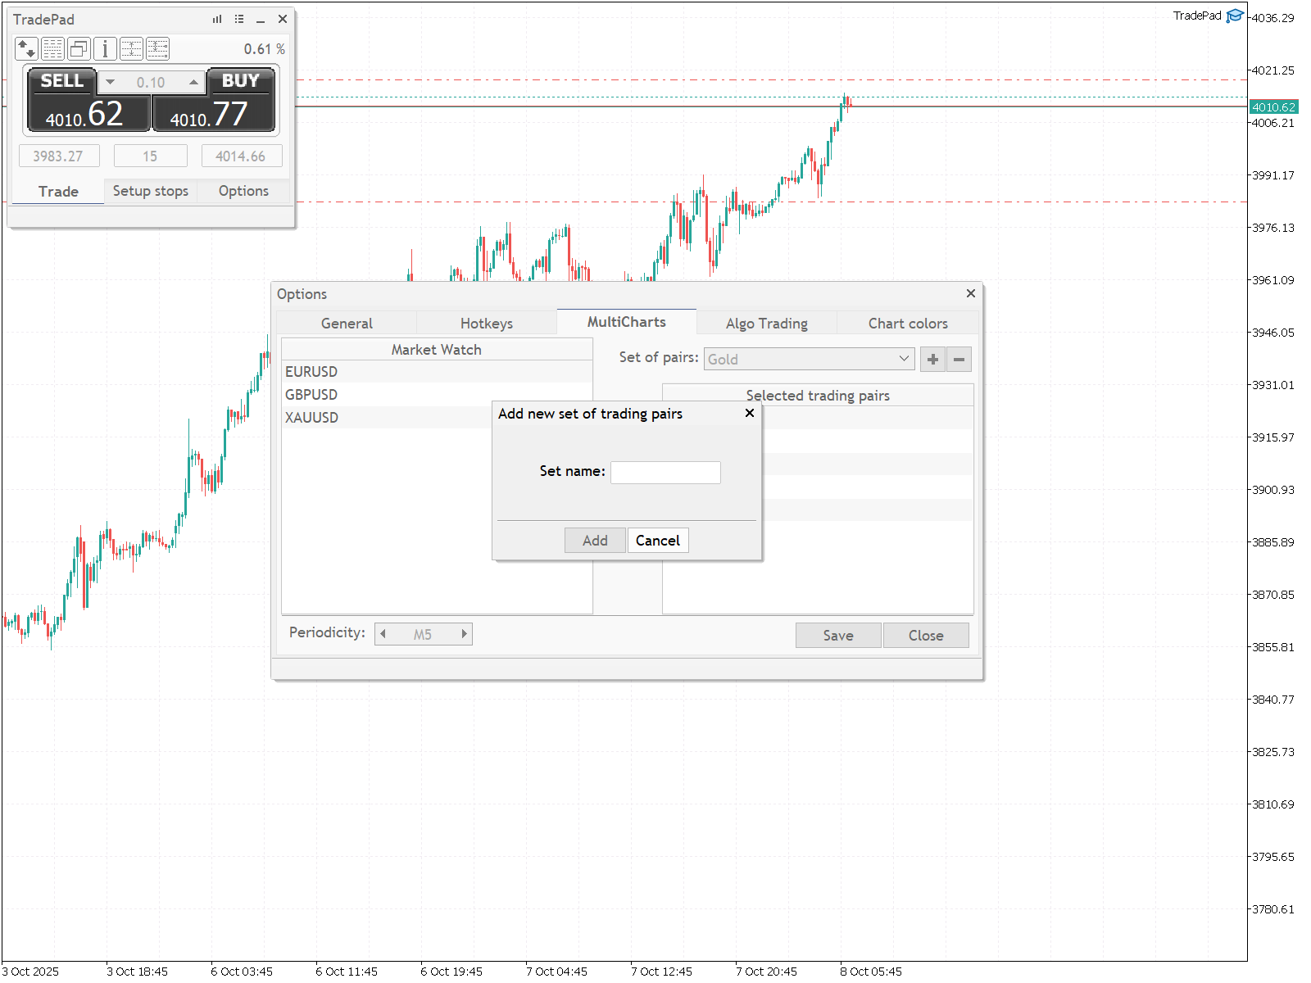Click the 4014.66 level field
This screenshot has width=1311, height=983.
tap(241, 156)
